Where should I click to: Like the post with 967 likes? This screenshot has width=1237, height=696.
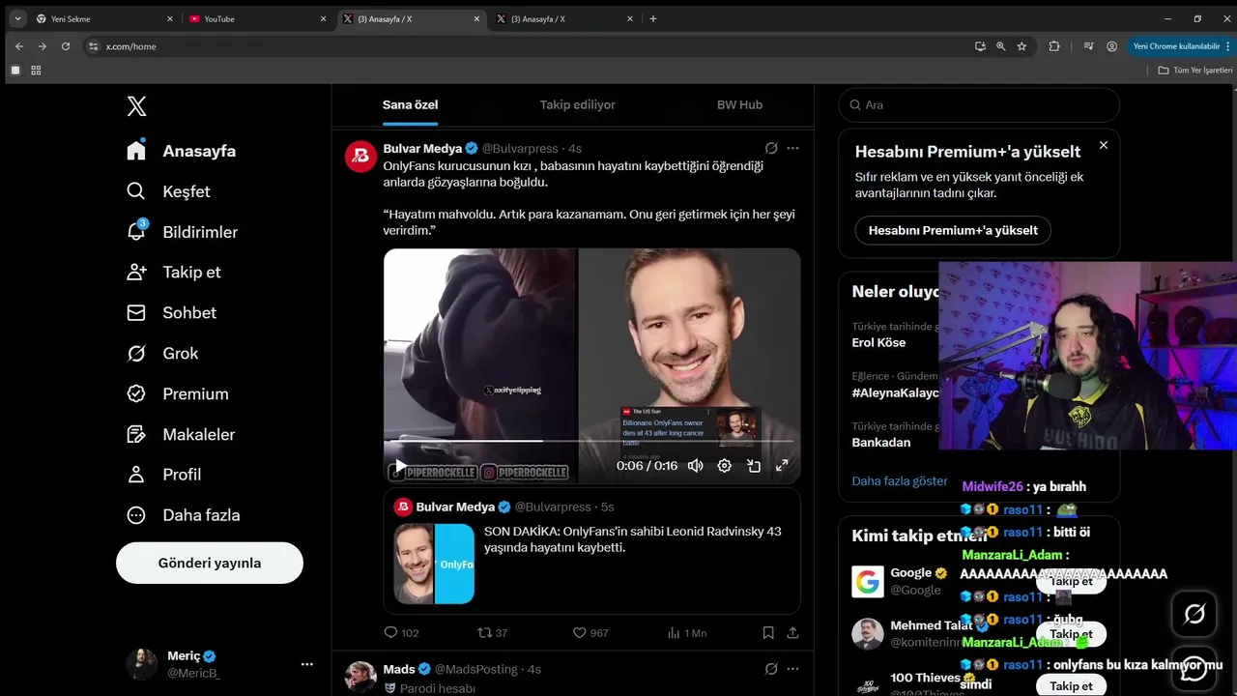point(590,633)
